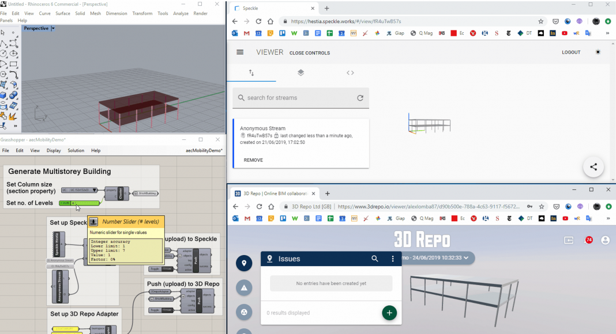Image resolution: width=616 pixels, height=334 pixels.
Task: Click the Toggle True for 3D Repo push
Action: (167, 310)
